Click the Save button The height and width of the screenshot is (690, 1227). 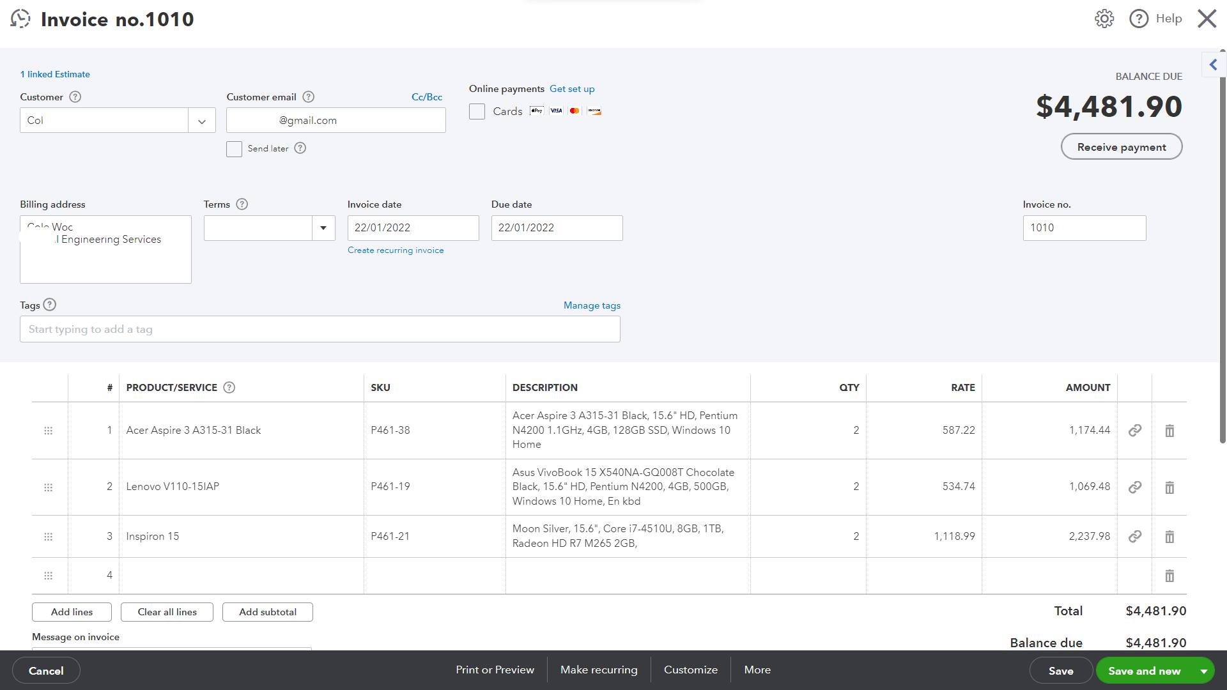(x=1061, y=671)
